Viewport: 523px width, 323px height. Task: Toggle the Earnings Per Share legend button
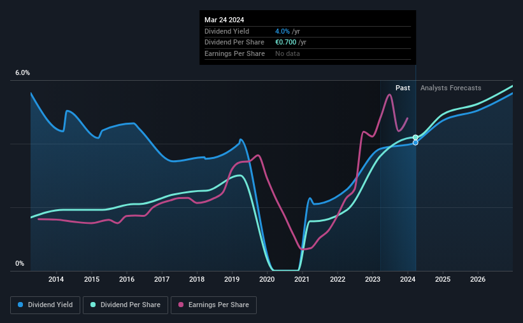click(x=213, y=305)
